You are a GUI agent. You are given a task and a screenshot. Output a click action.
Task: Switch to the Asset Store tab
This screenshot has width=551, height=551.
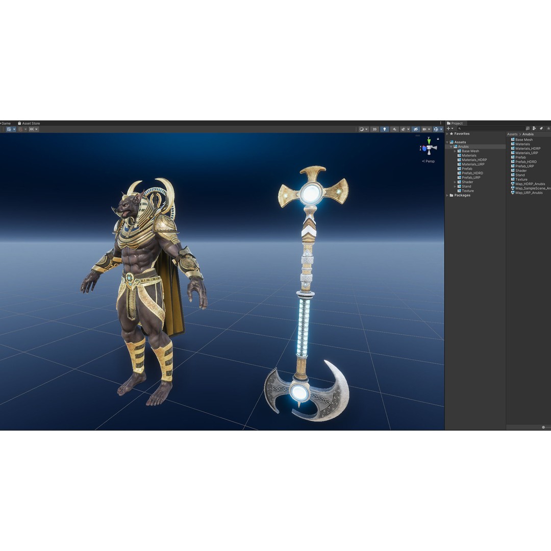pos(29,123)
